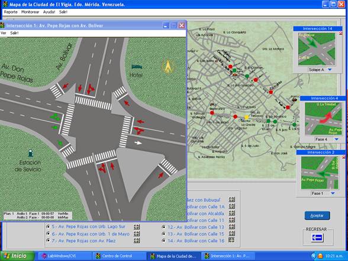Open settings icon beside Av. Bolívar con Calle 16
The height and width of the screenshot is (261, 348).
tap(231, 240)
